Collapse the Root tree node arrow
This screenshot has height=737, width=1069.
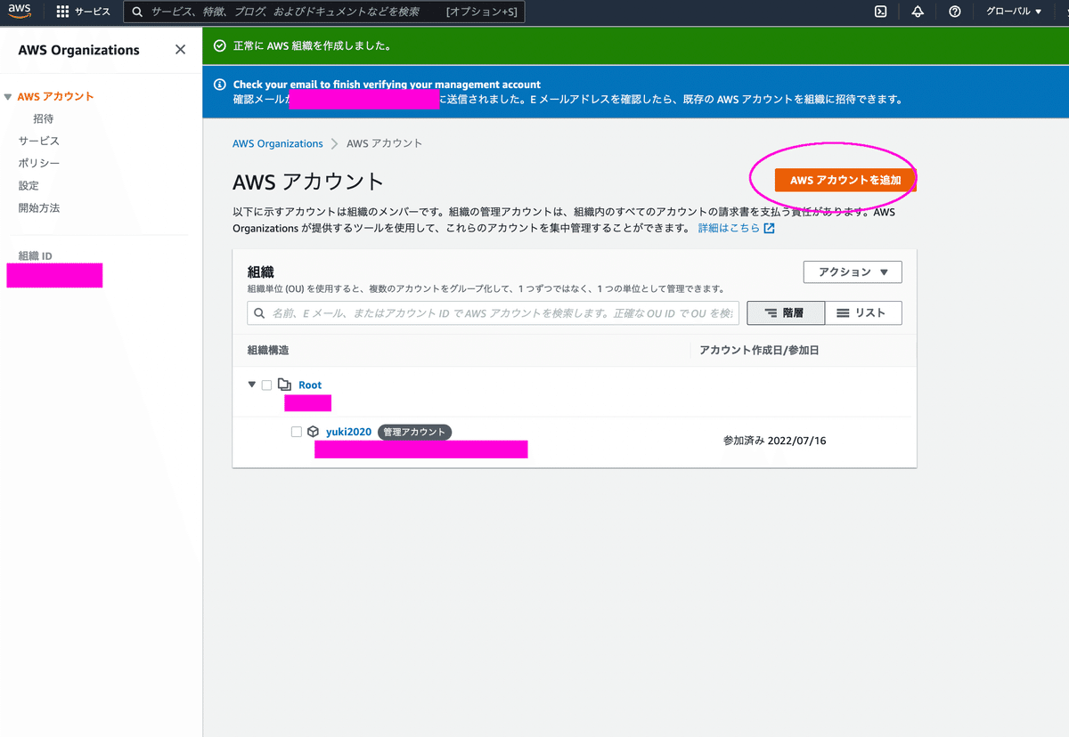click(252, 385)
